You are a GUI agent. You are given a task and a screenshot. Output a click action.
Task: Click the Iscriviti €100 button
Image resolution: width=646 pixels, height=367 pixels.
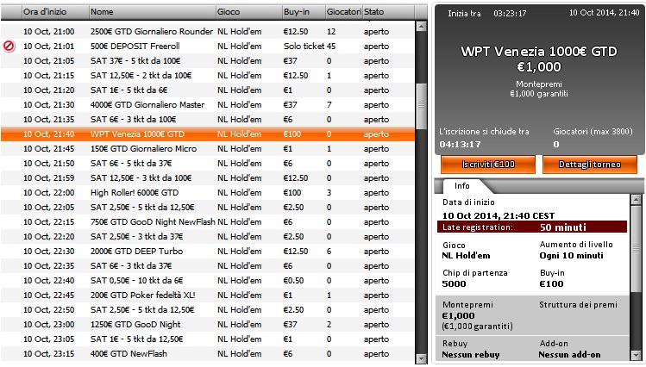(x=488, y=165)
